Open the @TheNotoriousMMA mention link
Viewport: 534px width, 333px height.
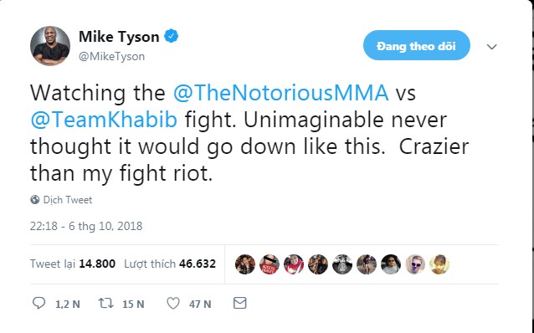pyautogui.click(x=281, y=92)
